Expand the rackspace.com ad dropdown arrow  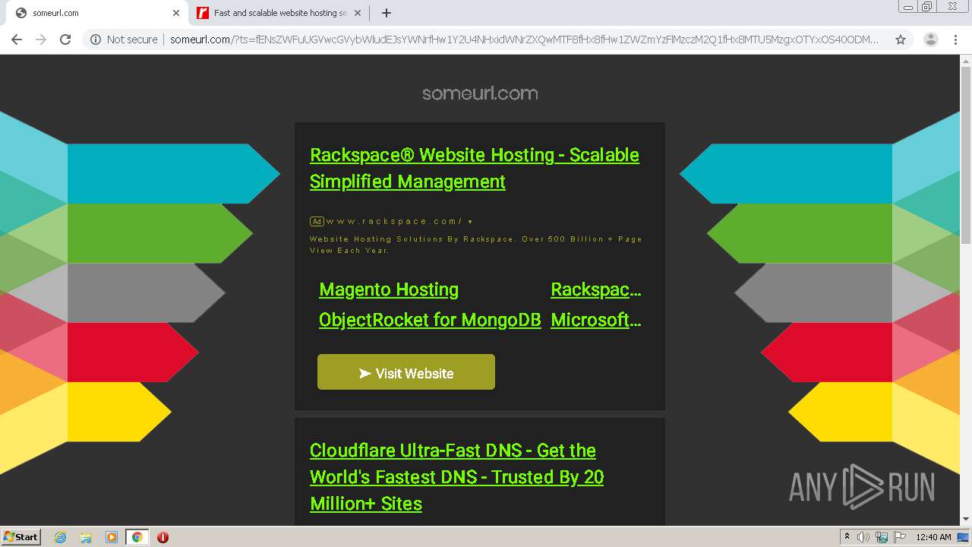tap(470, 222)
